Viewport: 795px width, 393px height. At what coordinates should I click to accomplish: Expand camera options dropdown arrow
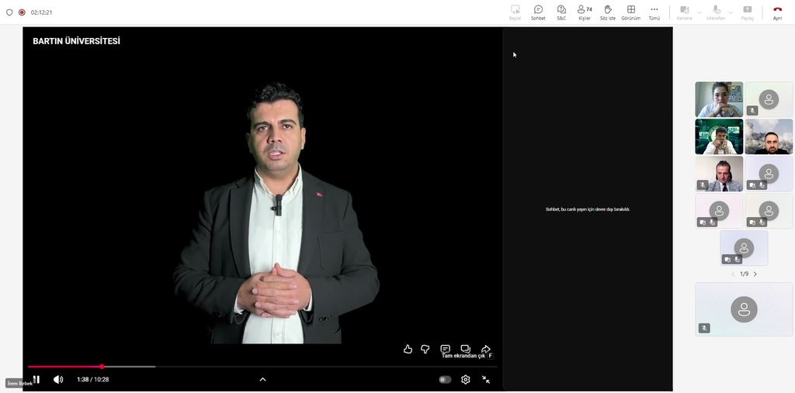(x=699, y=12)
